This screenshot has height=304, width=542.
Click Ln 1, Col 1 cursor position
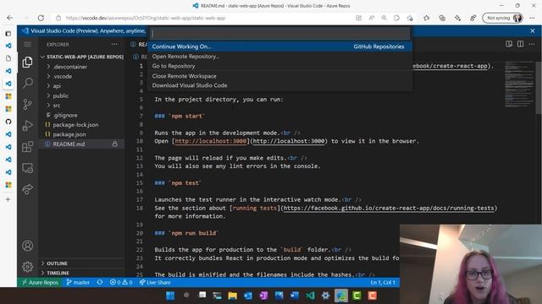tap(383, 282)
